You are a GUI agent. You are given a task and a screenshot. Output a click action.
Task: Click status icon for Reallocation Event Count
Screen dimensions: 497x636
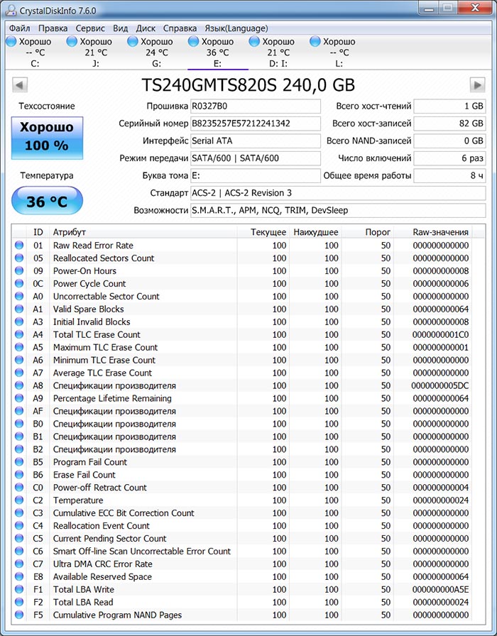[x=19, y=525]
